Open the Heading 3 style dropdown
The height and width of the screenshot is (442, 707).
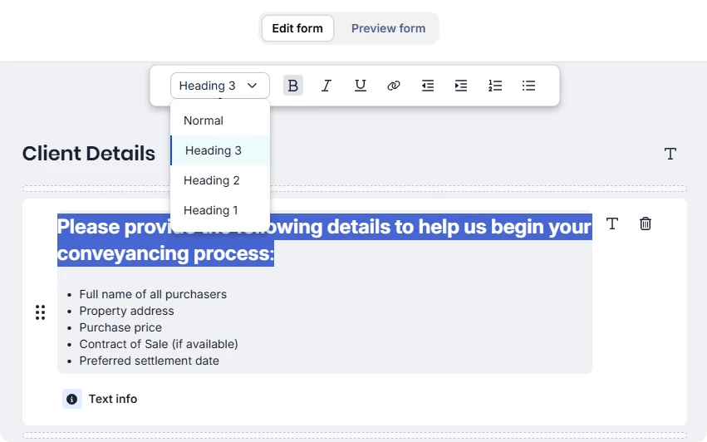pyautogui.click(x=220, y=86)
